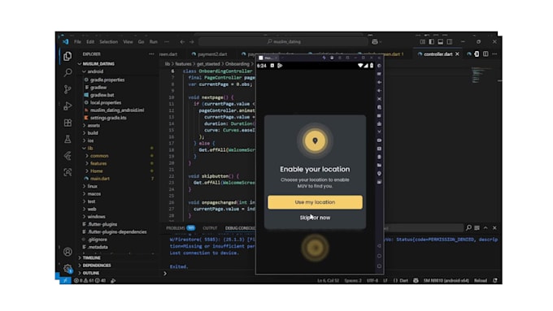Expand the common folder
The width and height of the screenshot is (553, 311).
pos(87,156)
